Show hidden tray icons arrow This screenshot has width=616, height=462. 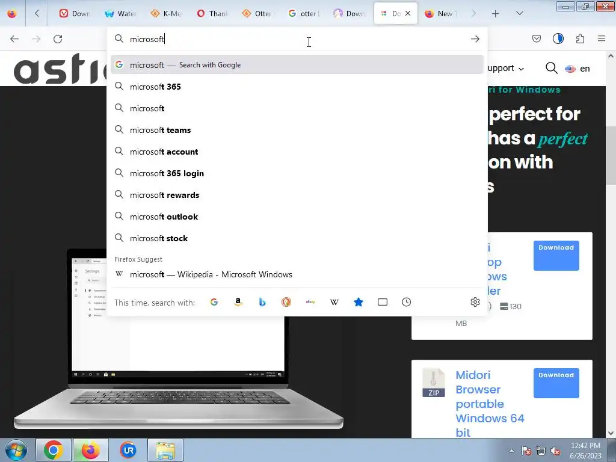pyautogui.click(x=511, y=451)
